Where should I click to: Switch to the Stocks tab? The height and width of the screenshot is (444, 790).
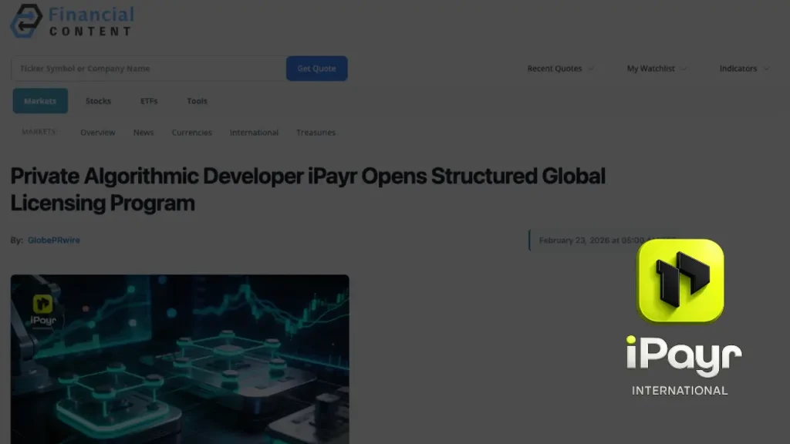point(98,101)
